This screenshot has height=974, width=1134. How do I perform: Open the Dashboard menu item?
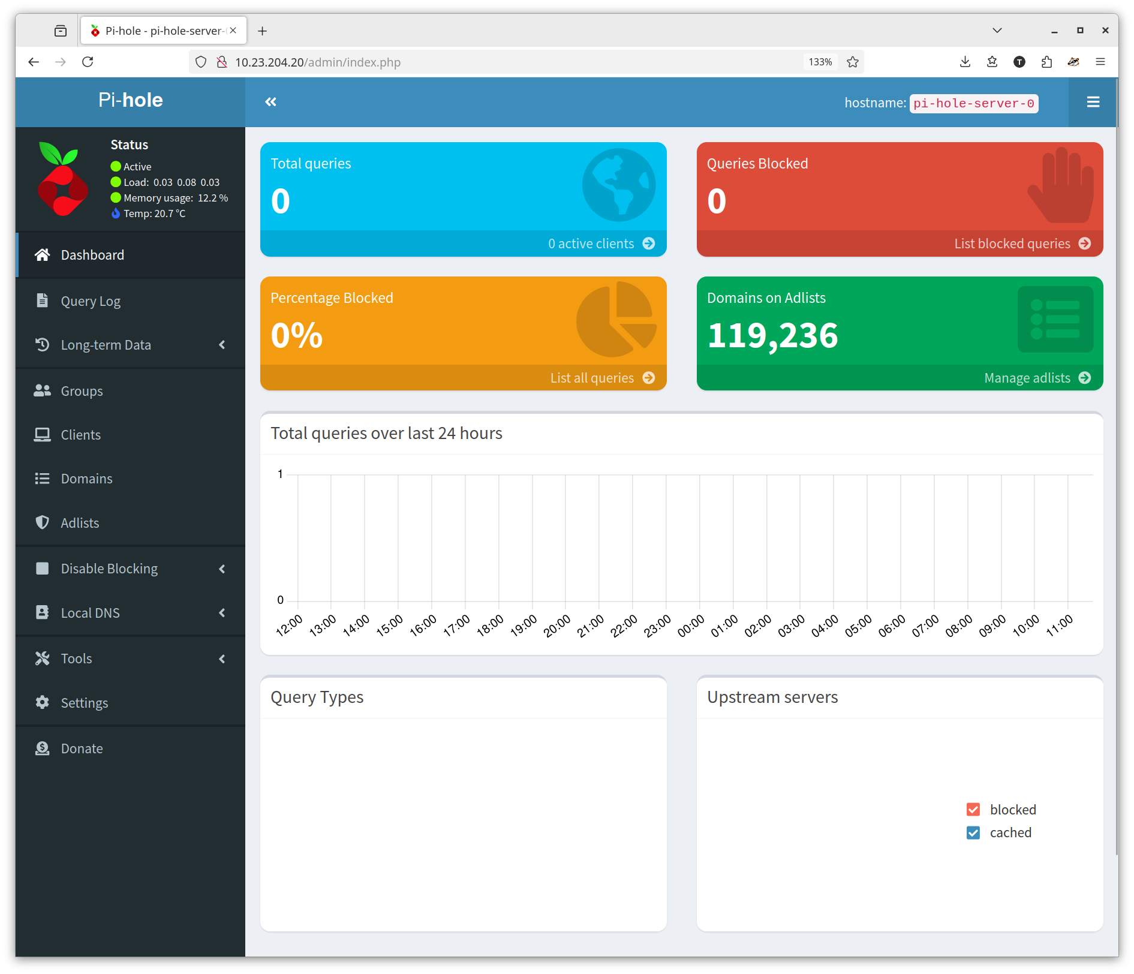(x=130, y=255)
